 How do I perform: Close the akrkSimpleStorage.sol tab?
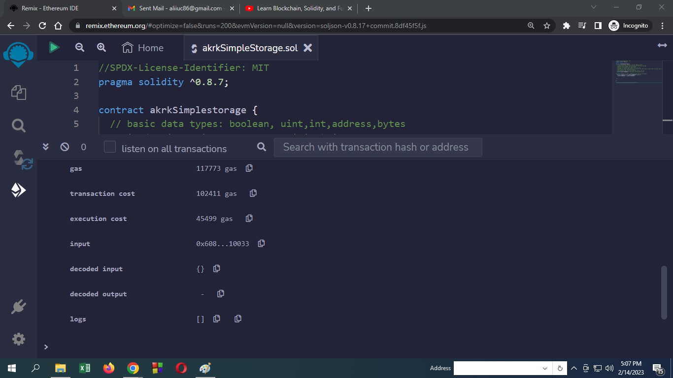click(307, 48)
